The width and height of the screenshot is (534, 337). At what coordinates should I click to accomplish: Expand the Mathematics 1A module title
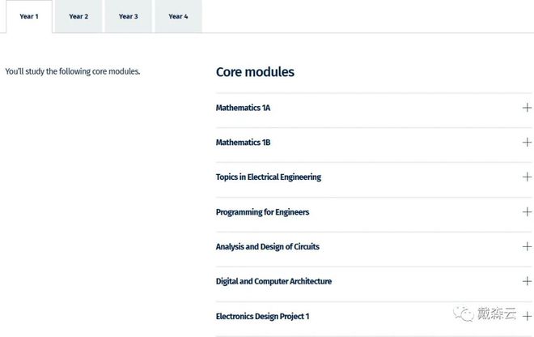click(x=243, y=108)
